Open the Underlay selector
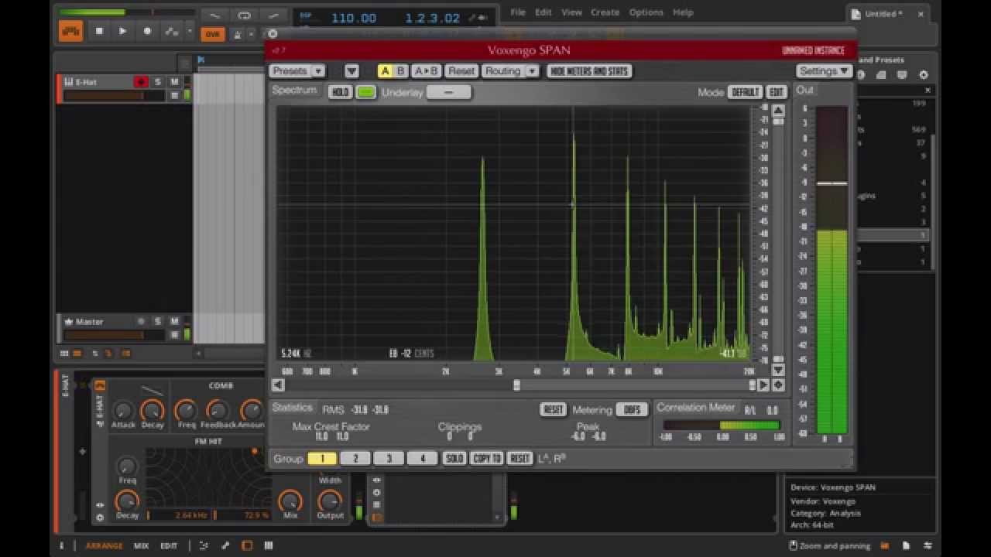Viewport: 991px width, 557px height. pos(448,92)
